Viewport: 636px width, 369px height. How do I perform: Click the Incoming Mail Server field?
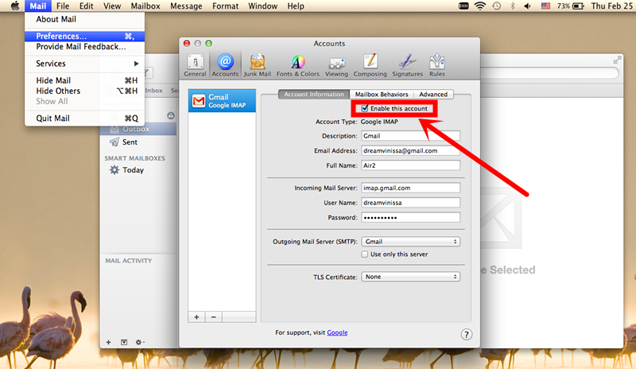click(410, 188)
